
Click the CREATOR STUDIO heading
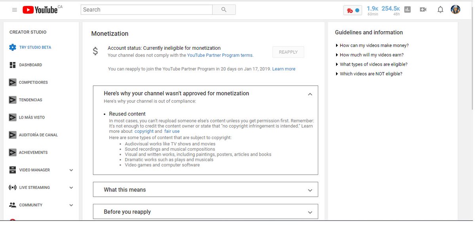pos(28,32)
